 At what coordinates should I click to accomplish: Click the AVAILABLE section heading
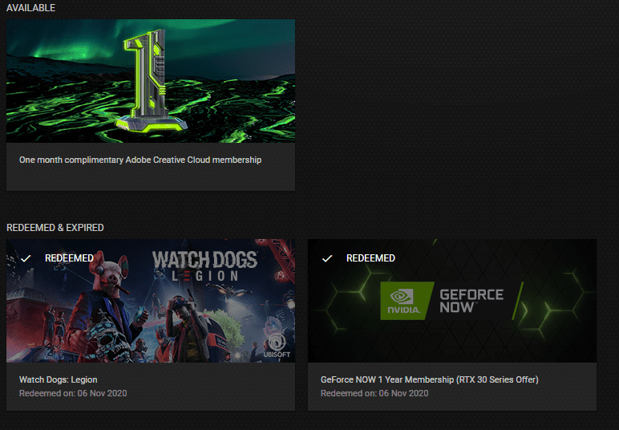coord(30,8)
